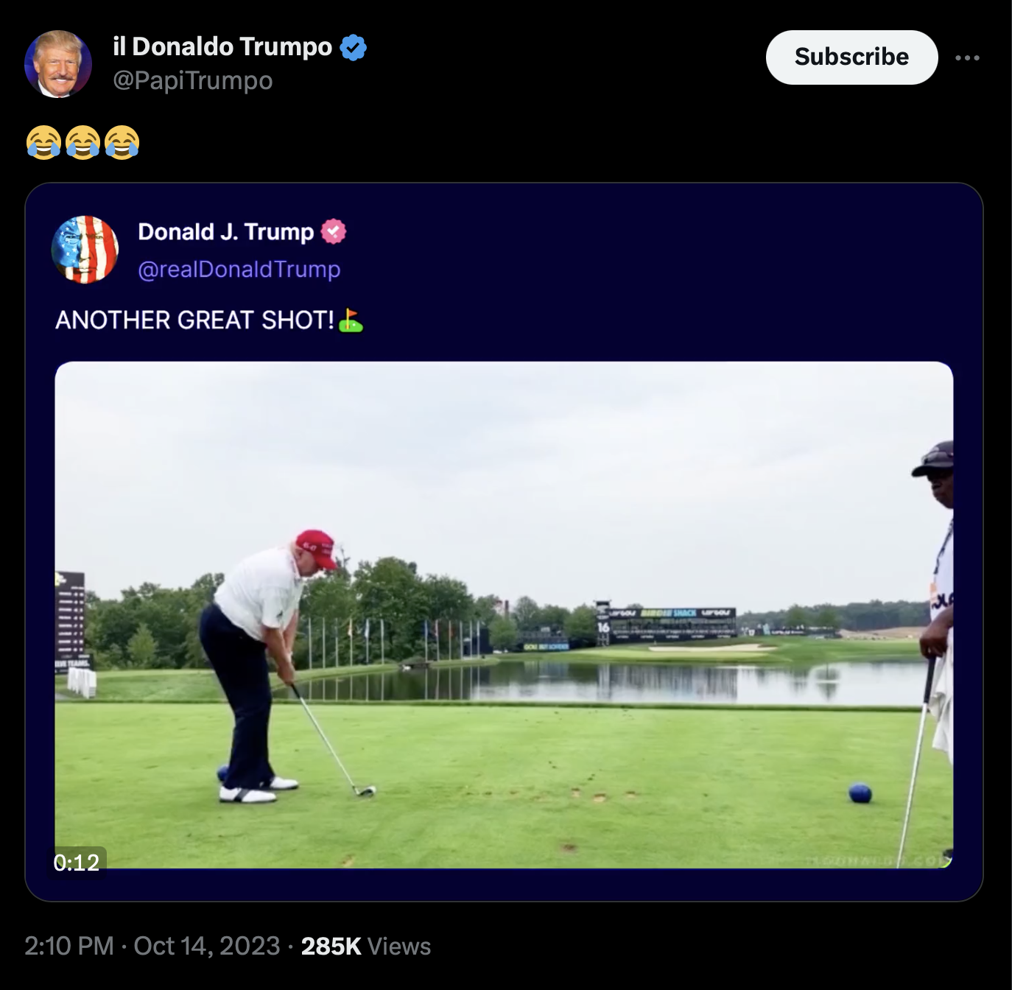
Task: Open the ANOTHER GREAT SHOT! quoted text
Action: 195,320
